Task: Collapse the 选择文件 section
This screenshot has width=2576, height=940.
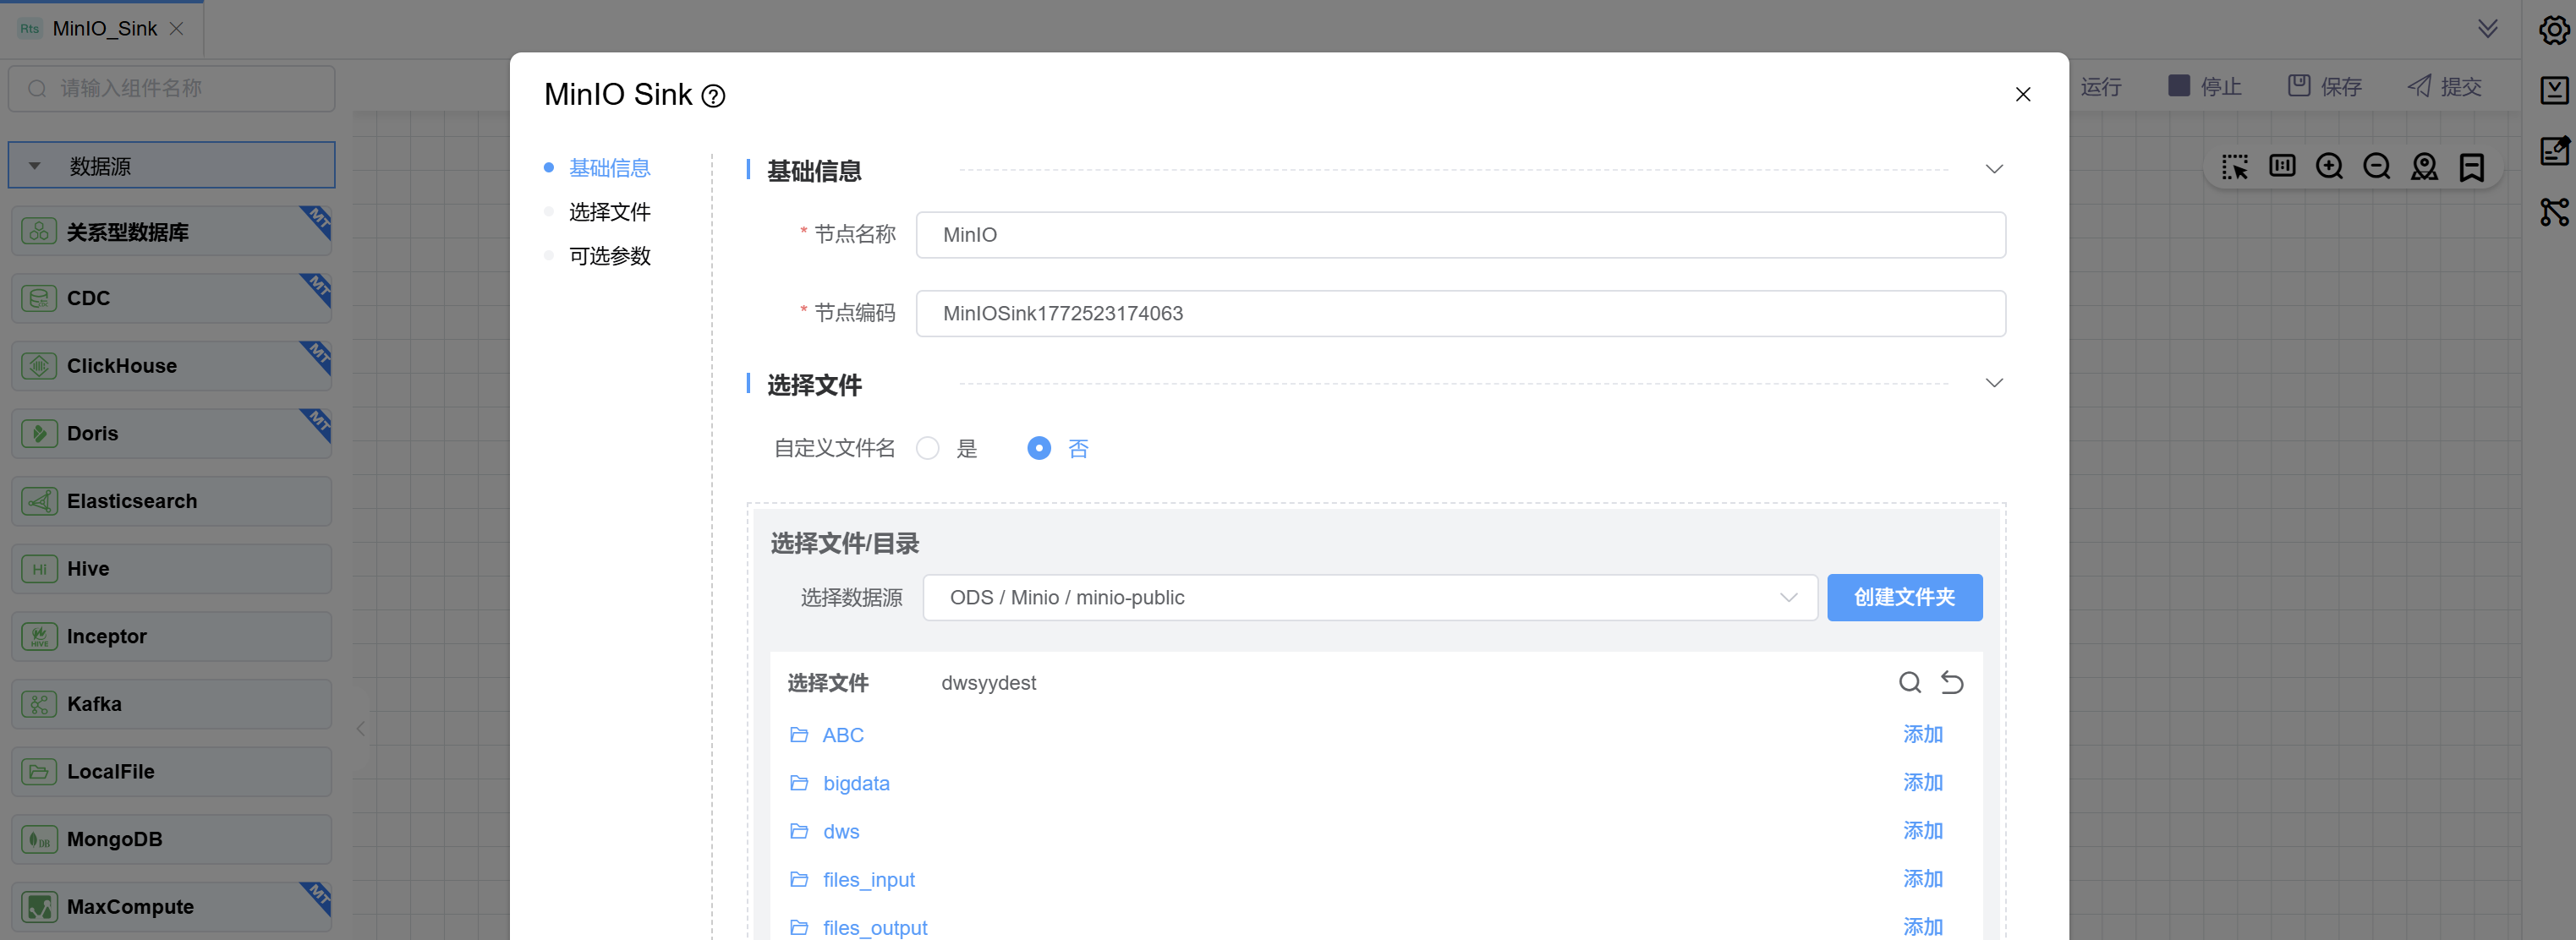Action: (1993, 383)
